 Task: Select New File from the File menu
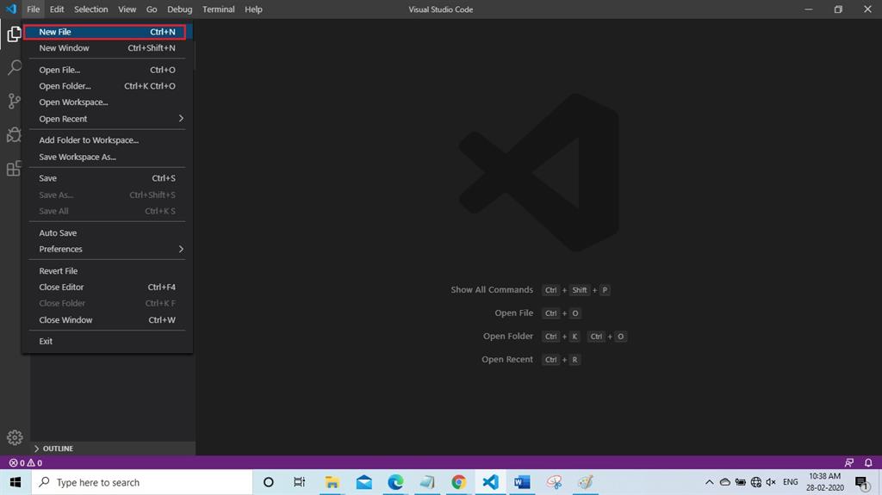[x=107, y=32]
